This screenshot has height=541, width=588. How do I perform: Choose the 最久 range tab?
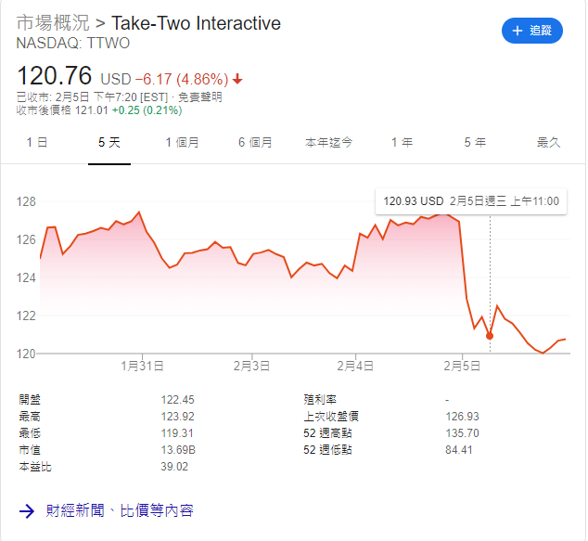point(549,142)
